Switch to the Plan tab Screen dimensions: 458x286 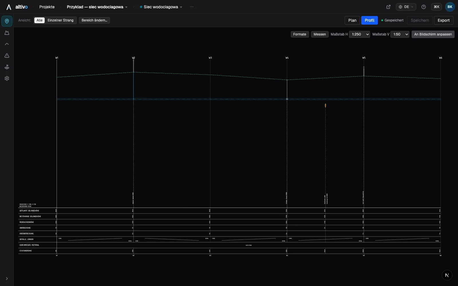(352, 20)
